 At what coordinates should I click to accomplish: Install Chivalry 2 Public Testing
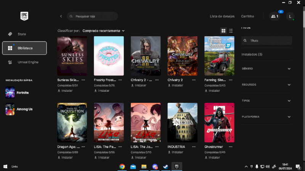(x=138, y=85)
